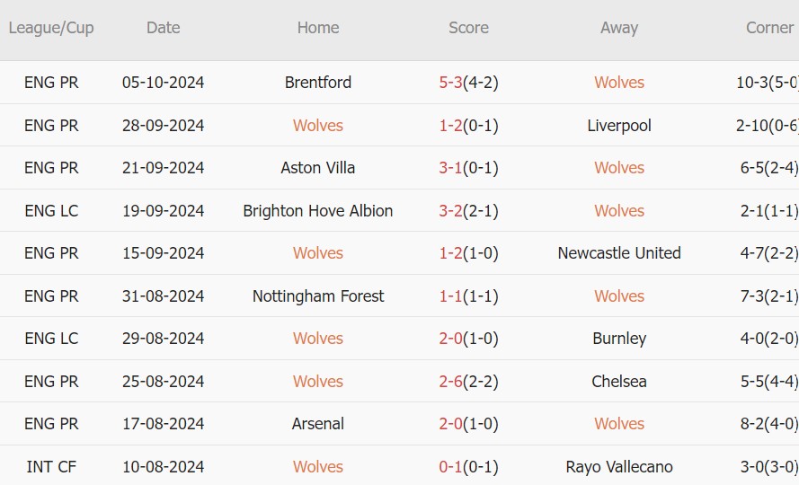The height and width of the screenshot is (485, 799).
Task: Click the 2-6 score against Chelsea
Action: (451, 382)
